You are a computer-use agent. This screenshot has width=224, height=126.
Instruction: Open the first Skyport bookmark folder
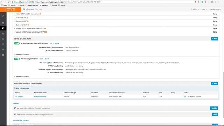click(13, 5)
